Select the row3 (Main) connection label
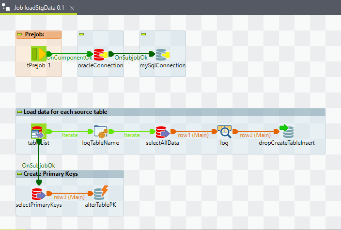 (69, 197)
